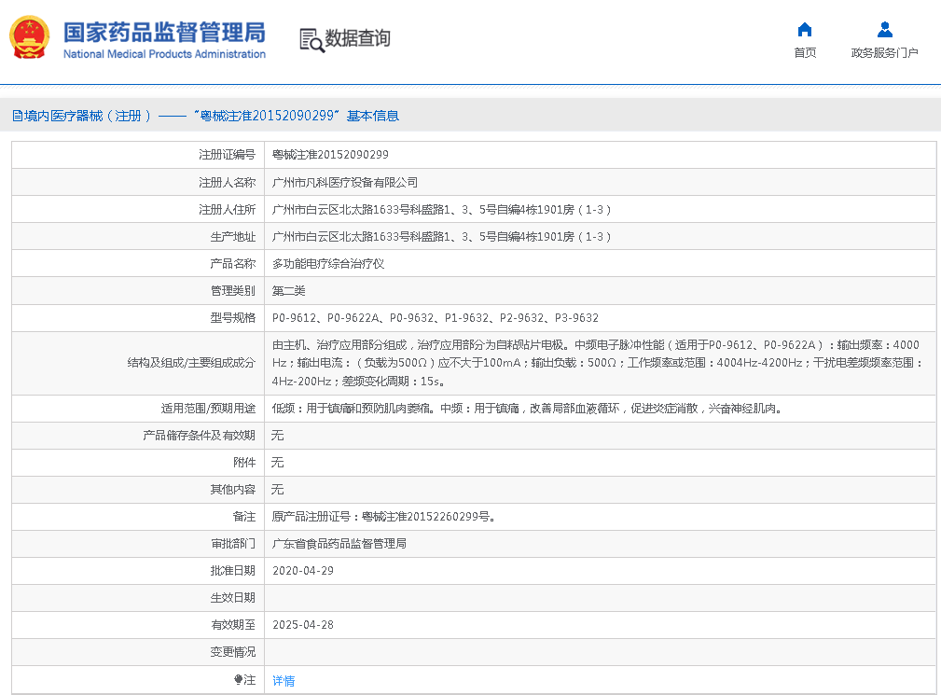Open the 政务服务门户 navigation item
Viewport: 941px width, 695px height.
[x=884, y=53]
